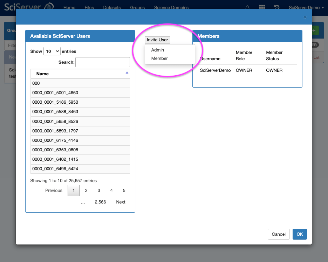
Task: Select user 000 in the list
Action: pos(36,83)
